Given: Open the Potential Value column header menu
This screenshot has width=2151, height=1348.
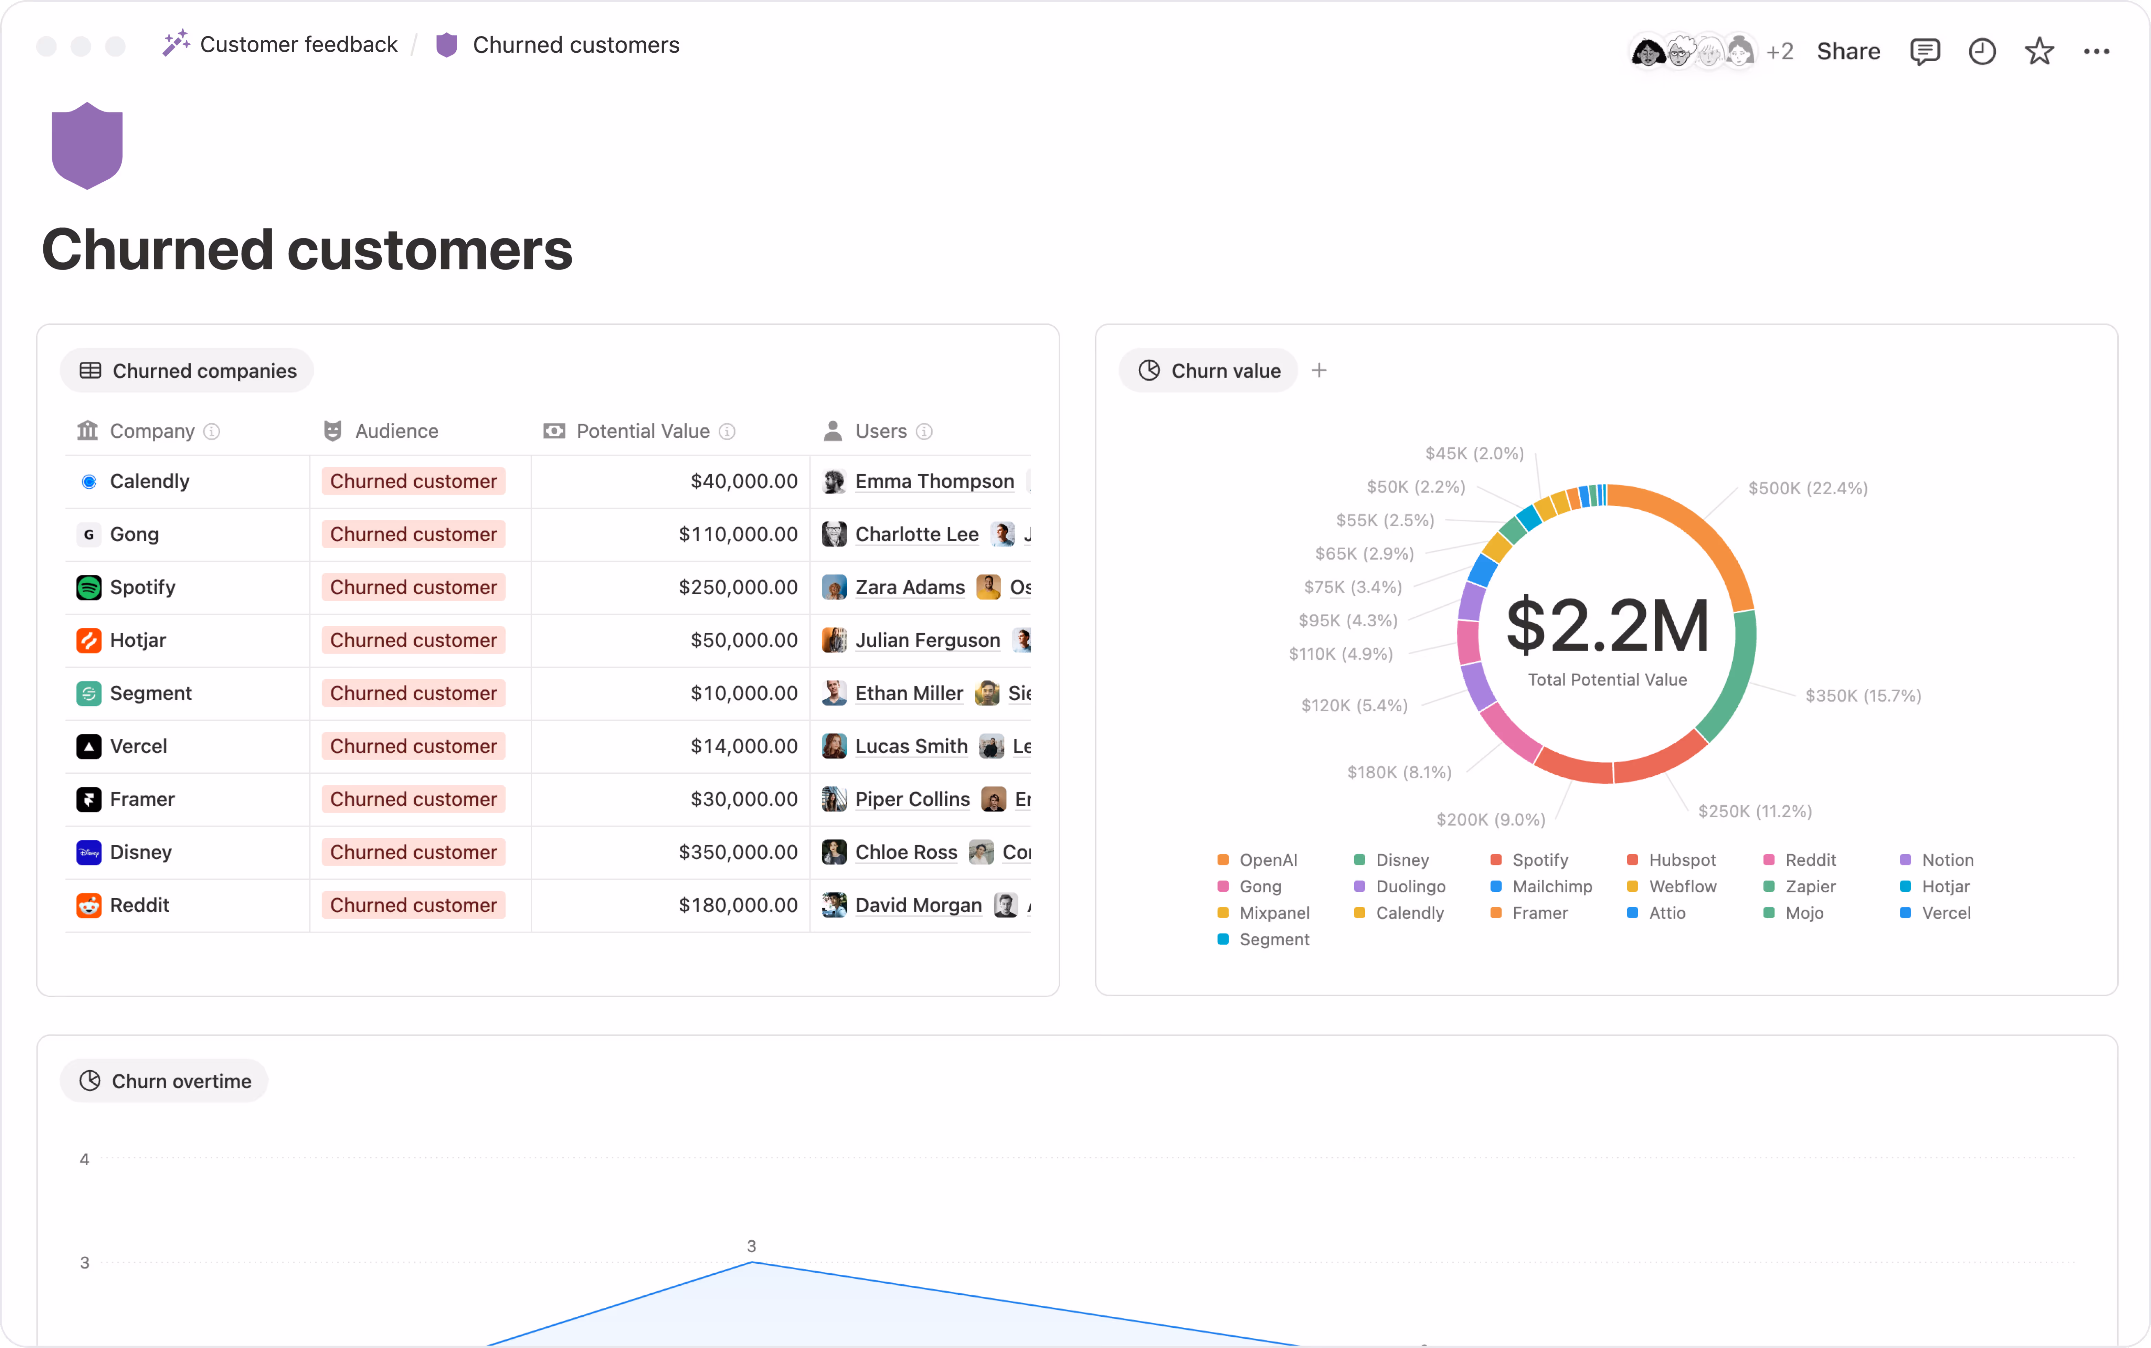Looking at the screenshot, I should pyautogui.click(x=642, y=432).
